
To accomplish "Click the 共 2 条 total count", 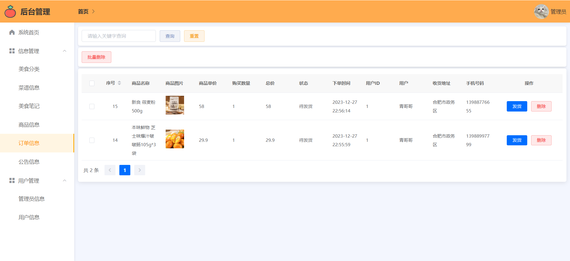I will pyautogui.click(x=91, y=170).
